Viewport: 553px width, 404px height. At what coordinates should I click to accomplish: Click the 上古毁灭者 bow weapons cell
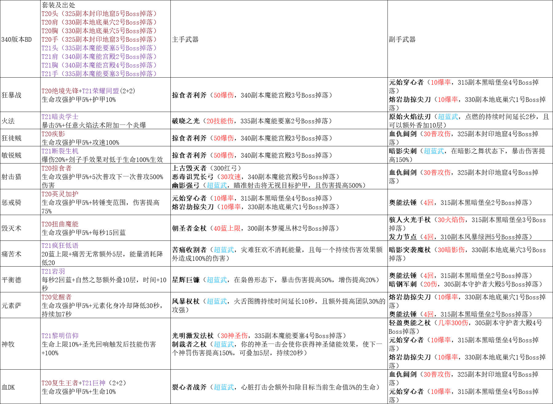click(279, 176)
